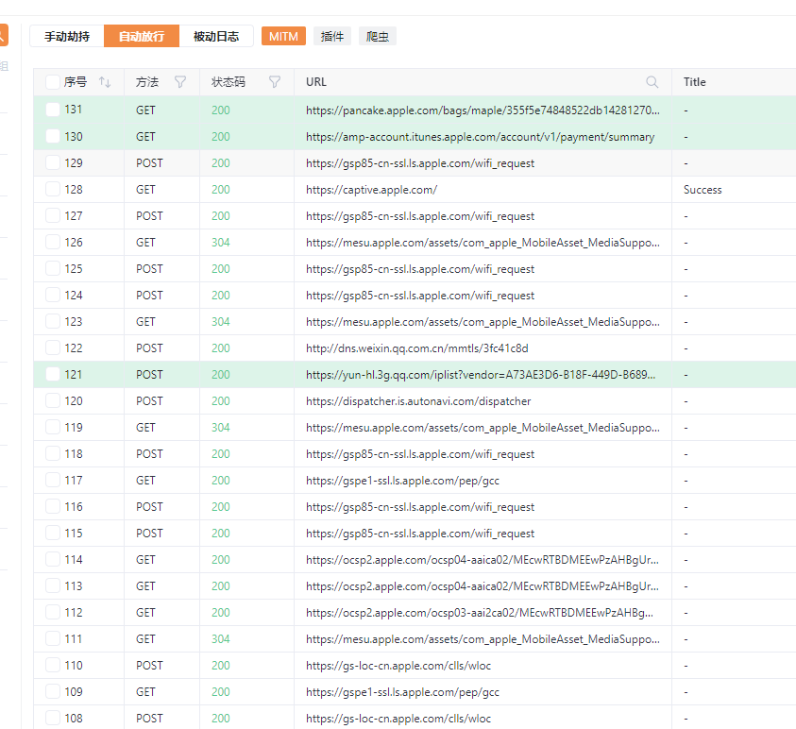Screen dimensions: 796x729
Task: Check the box for row 131
Action: 53,110
